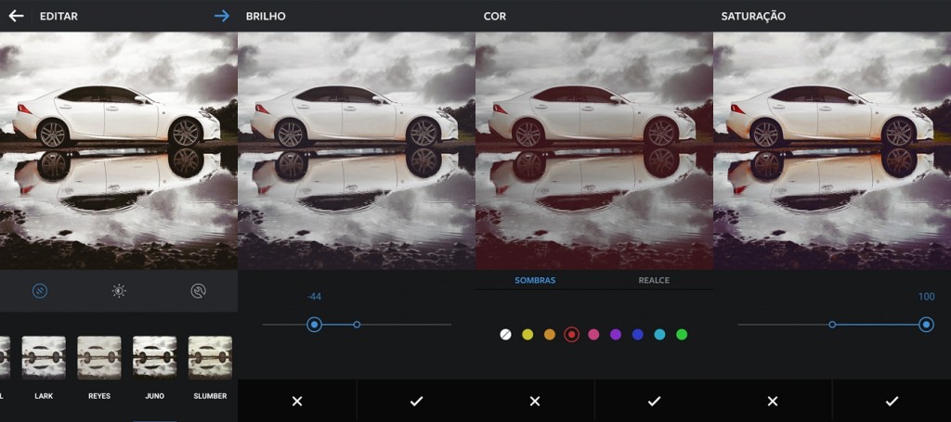The width and height of the screenshot is (951, 422).
Task: Confirm the BRILHO adjustment with the checkmark
Action: click(x=416, y=401)
